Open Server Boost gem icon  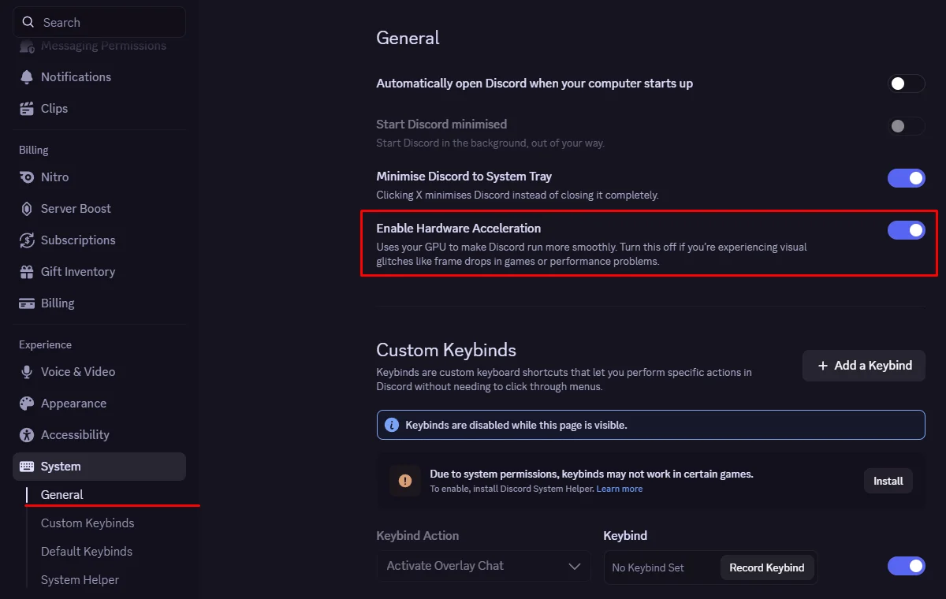(28, 208)
